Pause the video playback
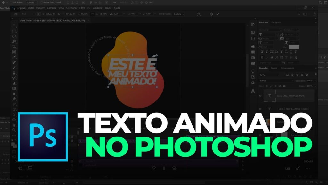328x185 pixels. click(164, 168)
